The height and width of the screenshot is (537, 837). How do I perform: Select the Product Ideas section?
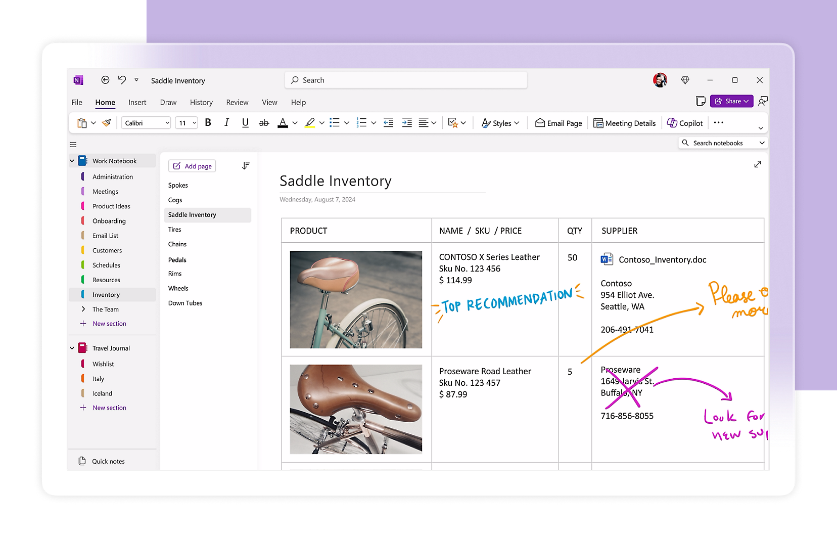(112, 206)
